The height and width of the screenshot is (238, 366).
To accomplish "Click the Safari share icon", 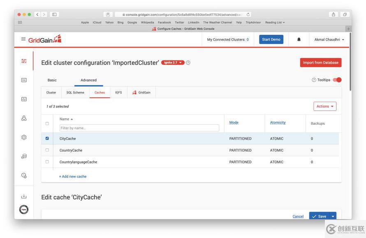I will [x=334, y=14].
